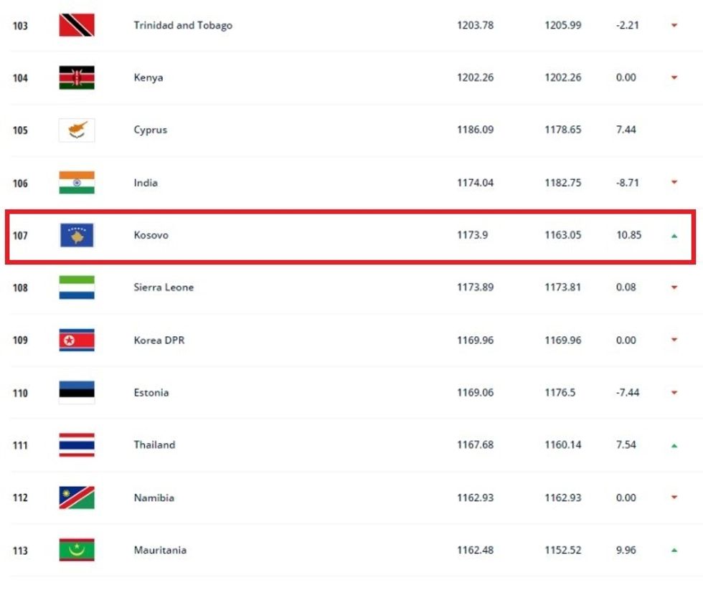Expand the Kosovo row green up arrow
The image size is (703, 595).
(x=674, y=235)
